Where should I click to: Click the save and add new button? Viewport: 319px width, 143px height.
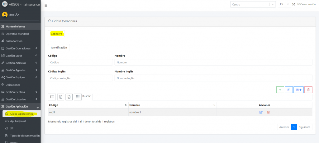(298, 90)
